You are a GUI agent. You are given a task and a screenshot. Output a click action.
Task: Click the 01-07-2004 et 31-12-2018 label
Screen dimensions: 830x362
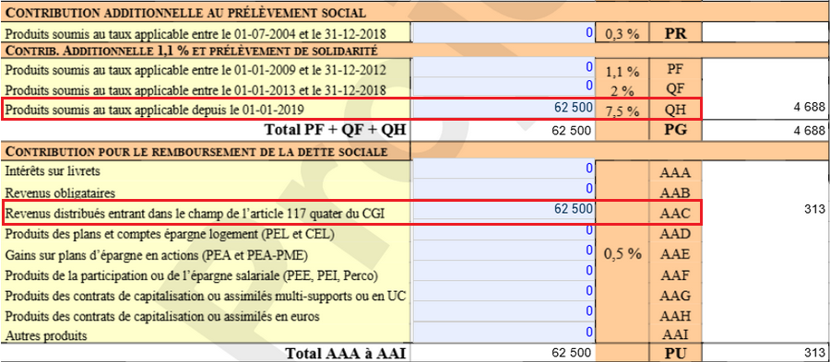[x=196, y=34]
